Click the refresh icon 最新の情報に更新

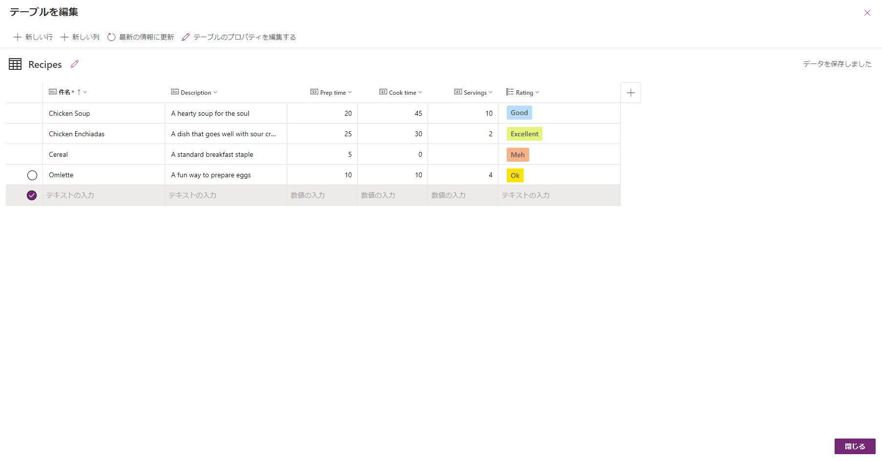point(111,37)
